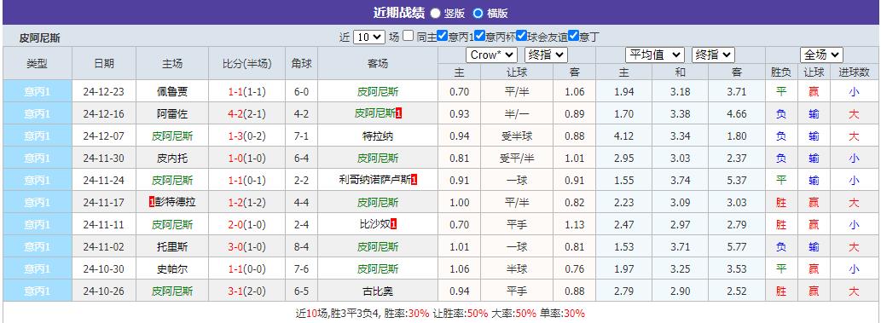
Task: Click the date 24-11-24
Action: [x=104, y=181]
